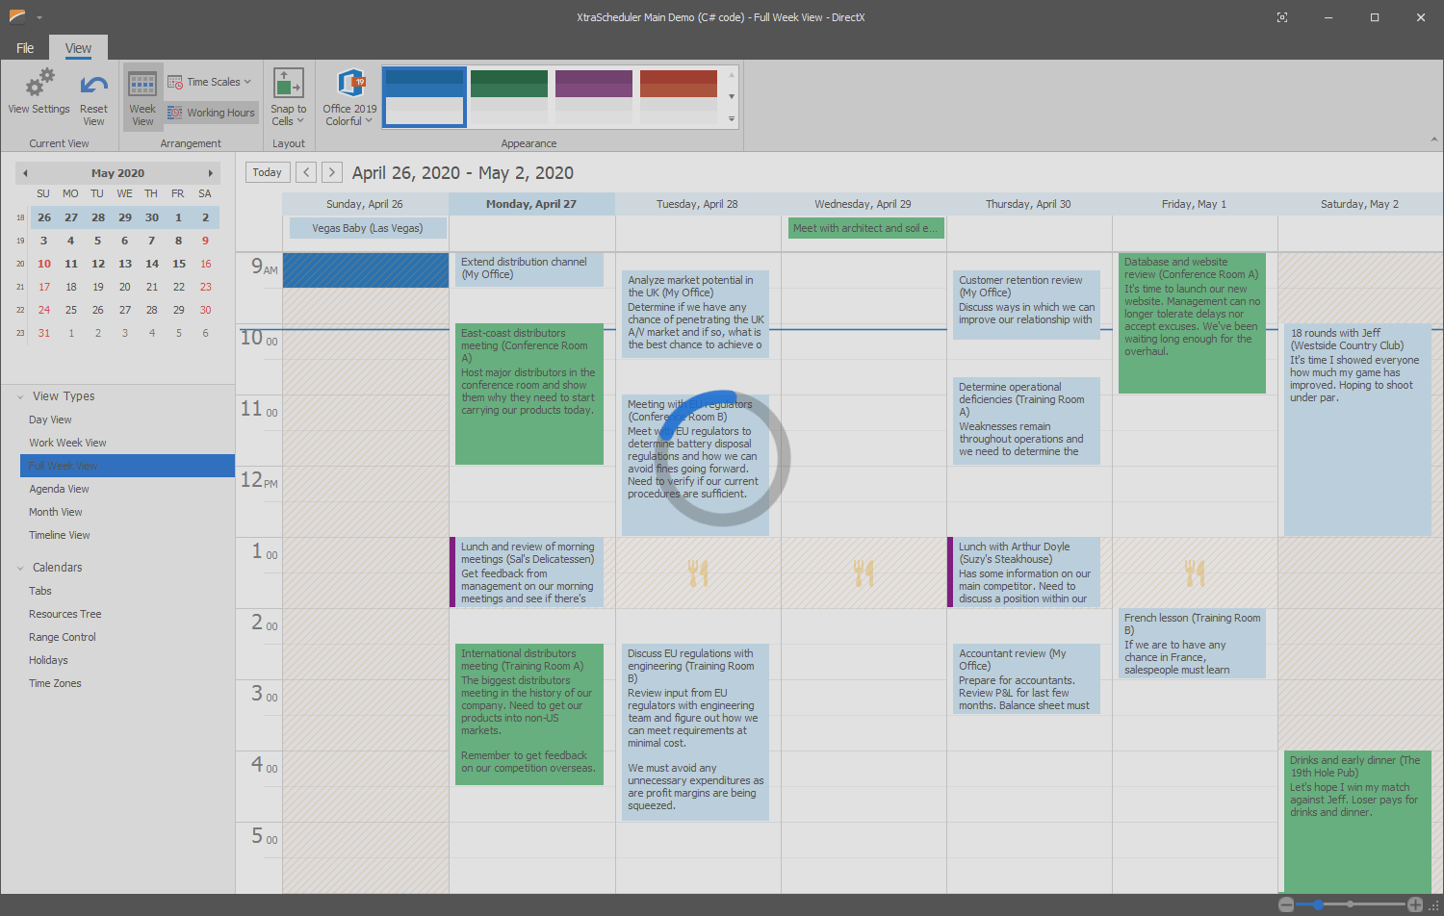Click the Reset View arrow icon
The width and height of the screenshot is (1444, 916).
pos(93,84)
